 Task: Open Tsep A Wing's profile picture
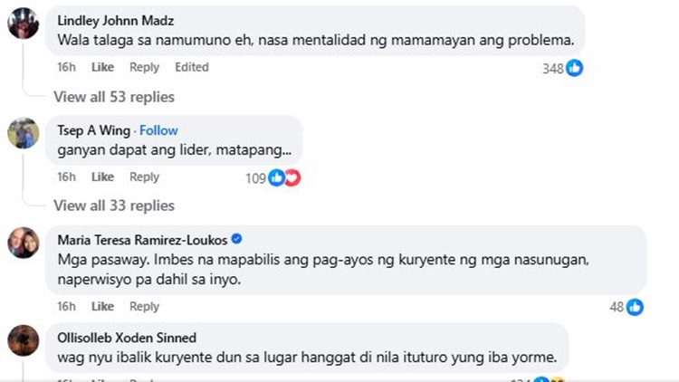23,133
